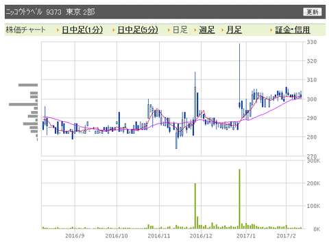Click the 2016/11 date axis label
This screenshot has height=249, width=329.
click(x=159, y=236)
